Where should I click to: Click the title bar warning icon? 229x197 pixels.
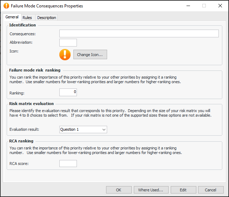6,6
